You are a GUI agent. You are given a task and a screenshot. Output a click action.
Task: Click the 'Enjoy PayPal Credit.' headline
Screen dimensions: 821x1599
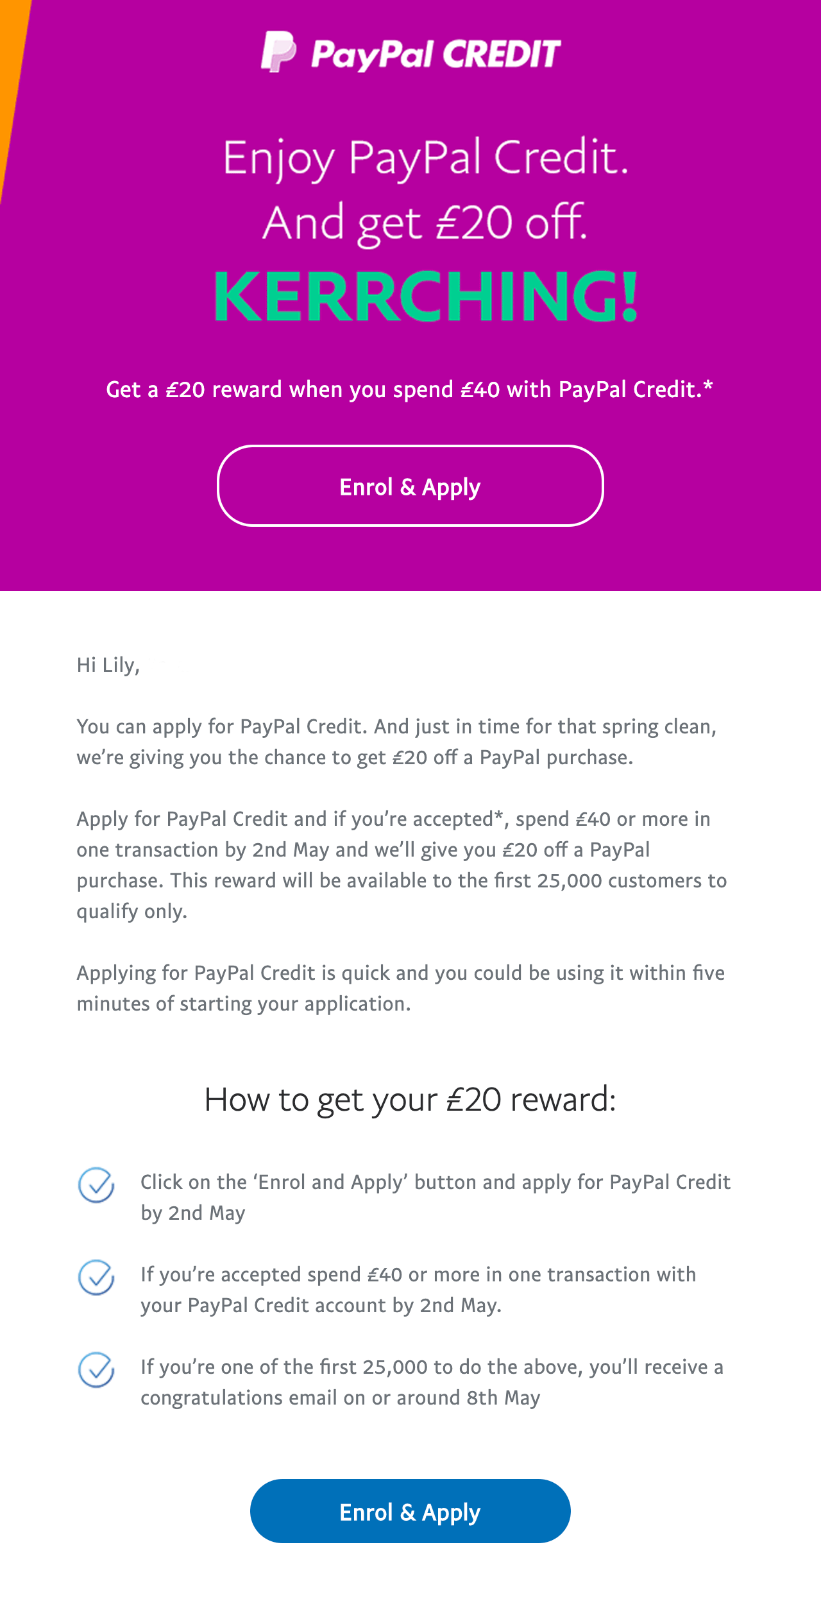coord(426,158)
